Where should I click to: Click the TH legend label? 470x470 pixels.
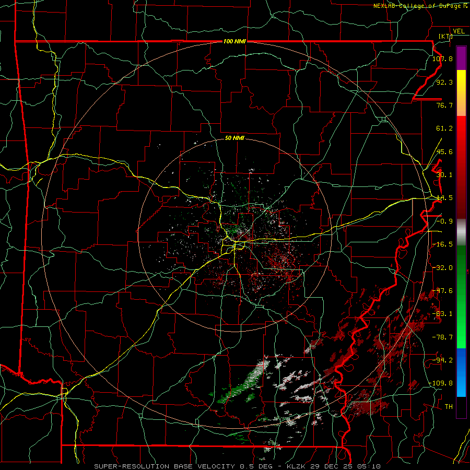tap(449, 407)
